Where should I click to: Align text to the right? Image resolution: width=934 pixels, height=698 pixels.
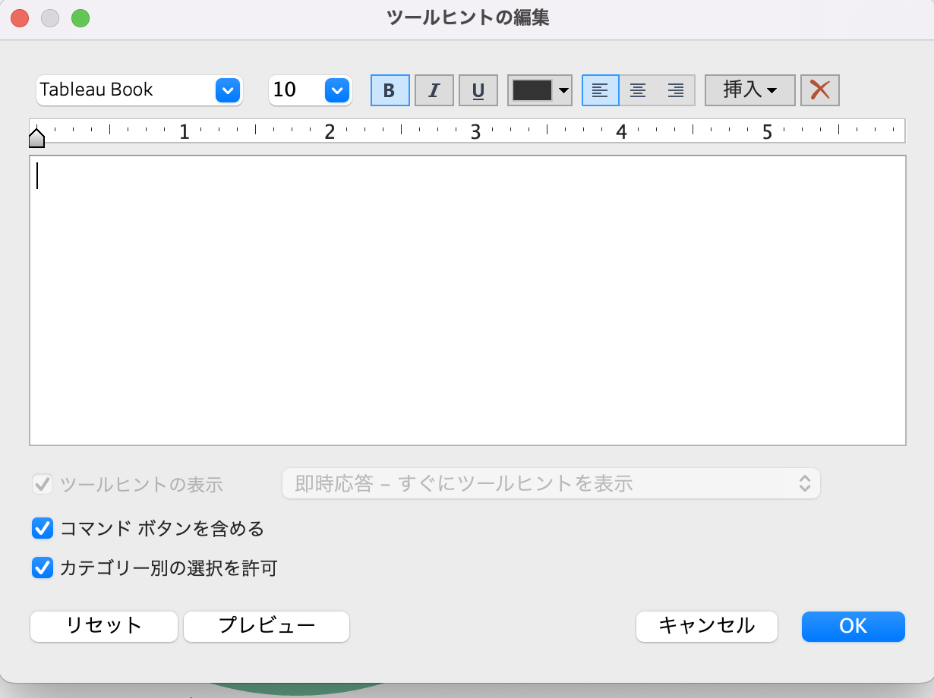[x=676, y=90]
